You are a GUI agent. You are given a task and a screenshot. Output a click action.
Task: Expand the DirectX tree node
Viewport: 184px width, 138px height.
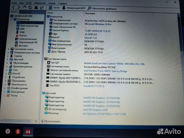pos(6,74)
